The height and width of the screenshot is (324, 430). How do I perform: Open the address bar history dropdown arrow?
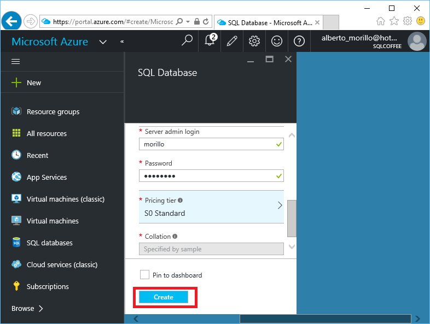coord(188,22)
